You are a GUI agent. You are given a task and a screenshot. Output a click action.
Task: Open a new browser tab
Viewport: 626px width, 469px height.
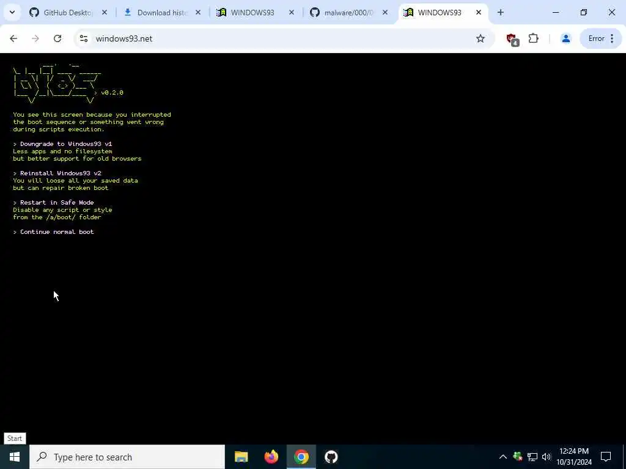(x=500, y=12)
